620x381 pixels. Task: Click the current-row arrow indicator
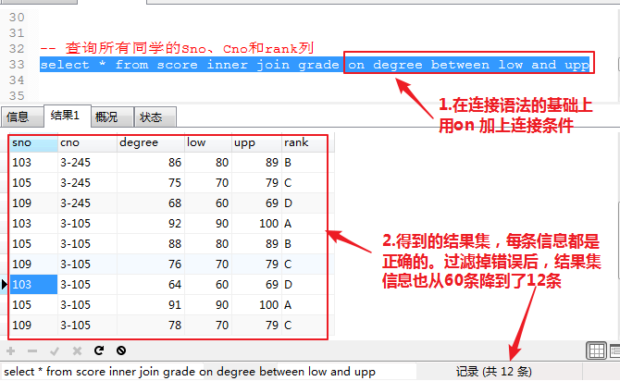(5, 285)
